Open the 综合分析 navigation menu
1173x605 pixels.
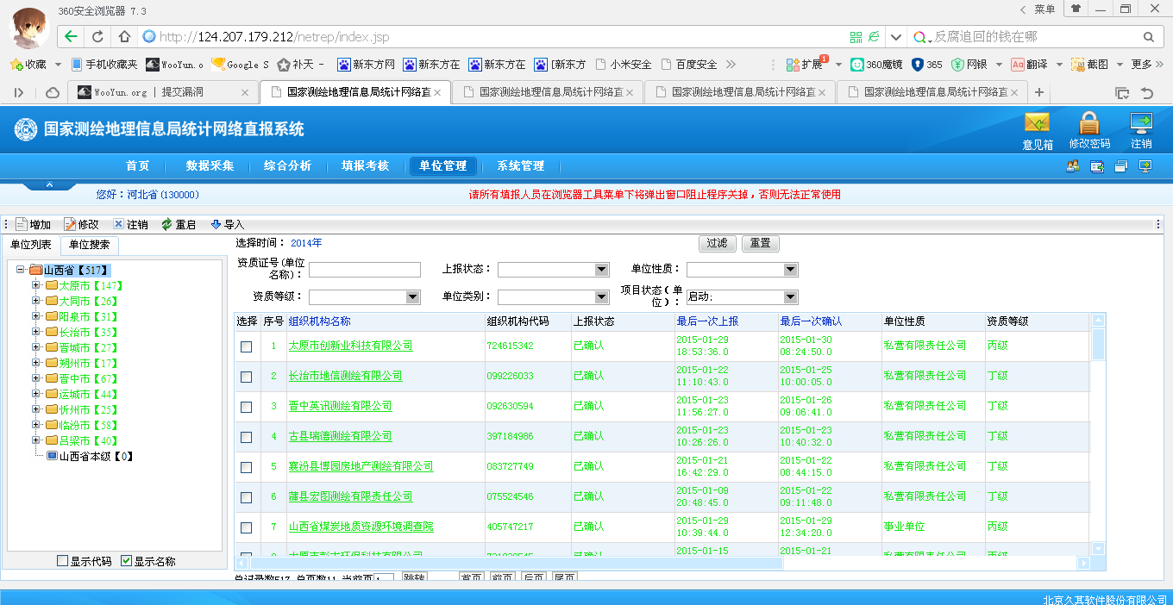(x=287, y=166)
